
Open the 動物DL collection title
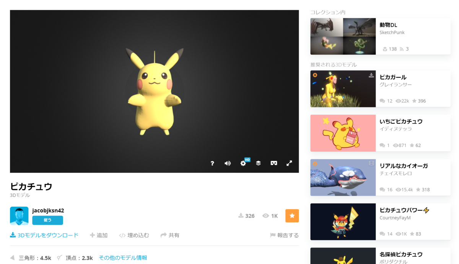click(388, 25)
